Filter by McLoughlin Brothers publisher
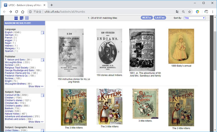Screen dimensions: 217x132 (15, 84)
